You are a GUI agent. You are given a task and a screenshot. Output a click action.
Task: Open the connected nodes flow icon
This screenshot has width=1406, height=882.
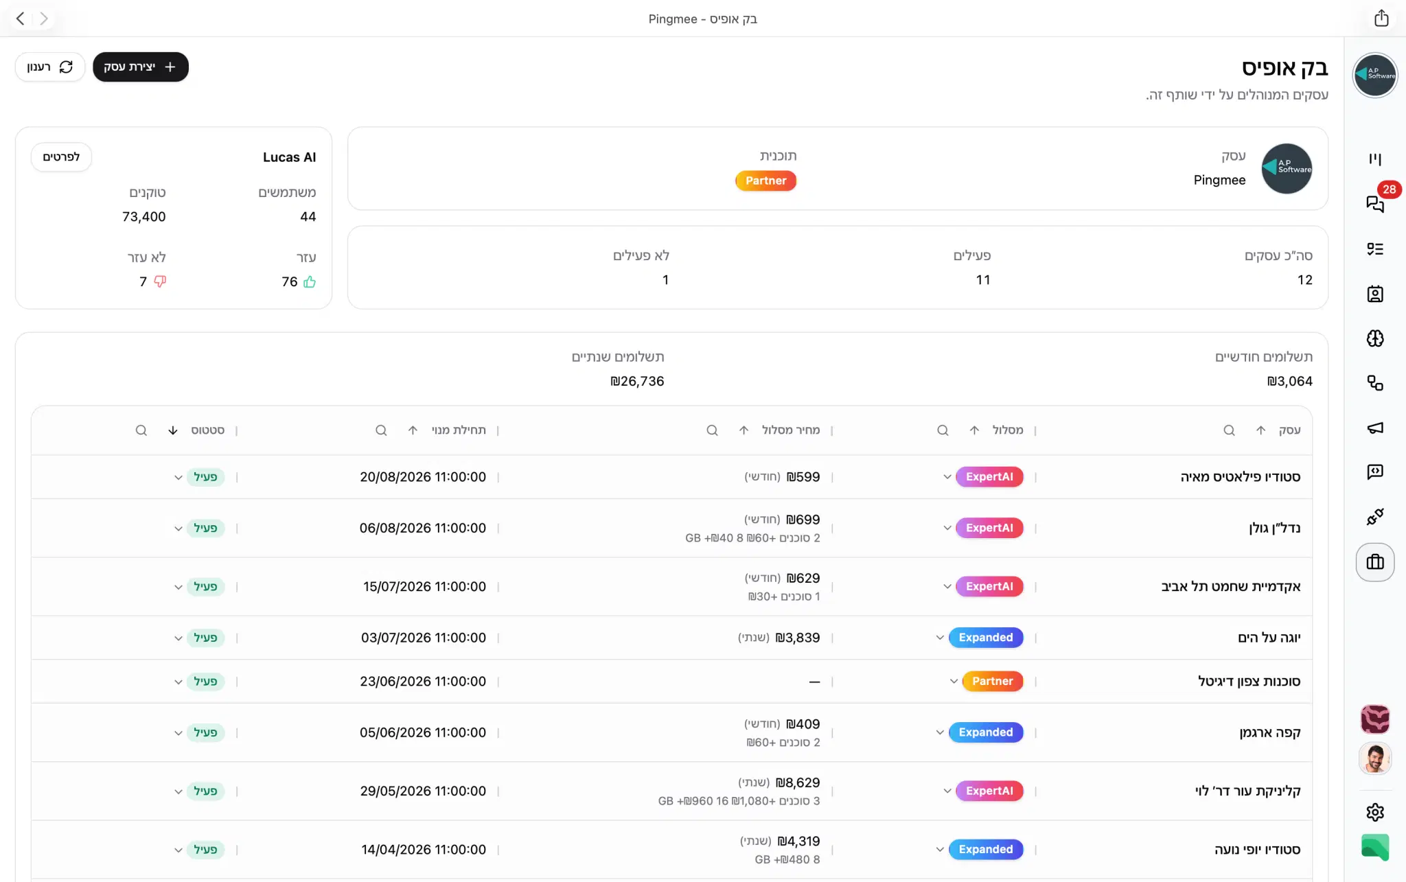coord(1375,383)
